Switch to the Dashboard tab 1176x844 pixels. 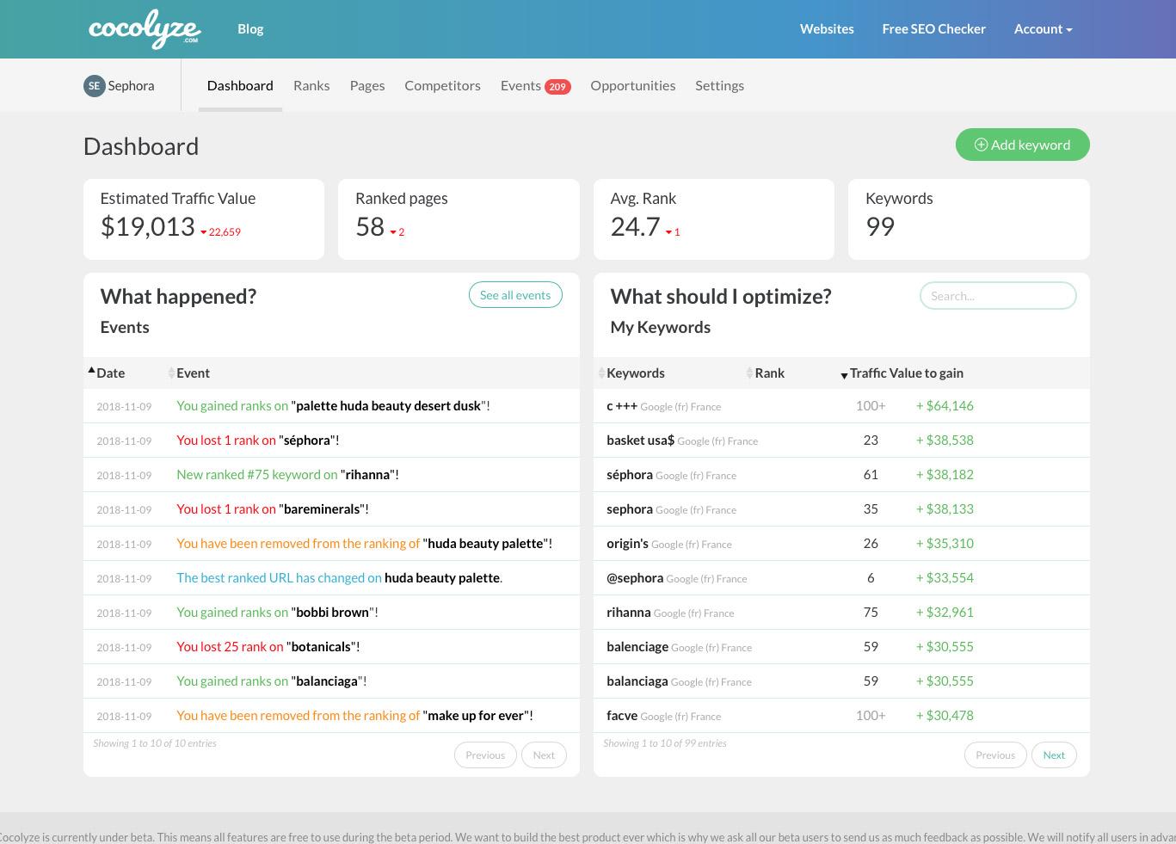pyautogui.click(x=240, y=86)
